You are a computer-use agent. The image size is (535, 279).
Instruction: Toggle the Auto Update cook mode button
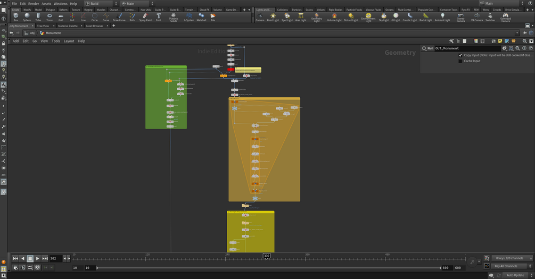click(515, 275)
